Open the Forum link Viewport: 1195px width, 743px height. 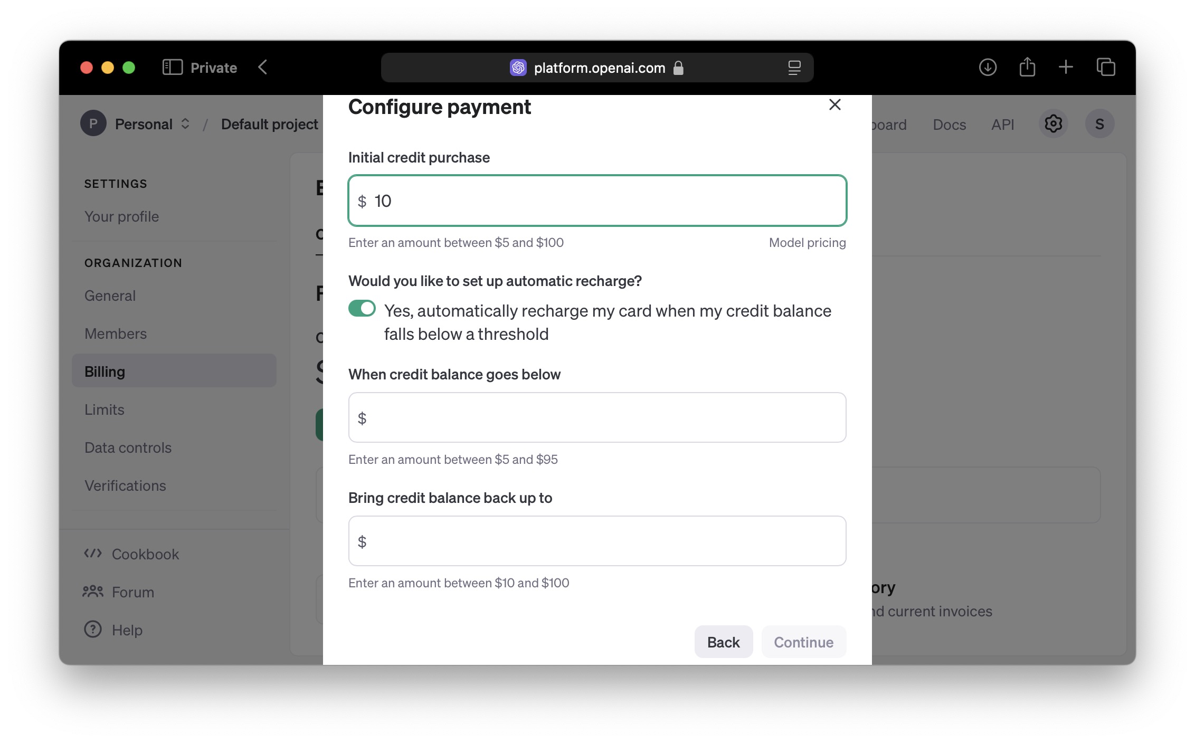coord(133,592)
